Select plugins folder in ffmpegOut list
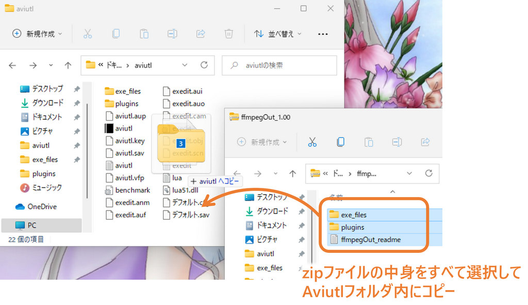The width and height of the screenshot is (528, 305). [385, 227]
